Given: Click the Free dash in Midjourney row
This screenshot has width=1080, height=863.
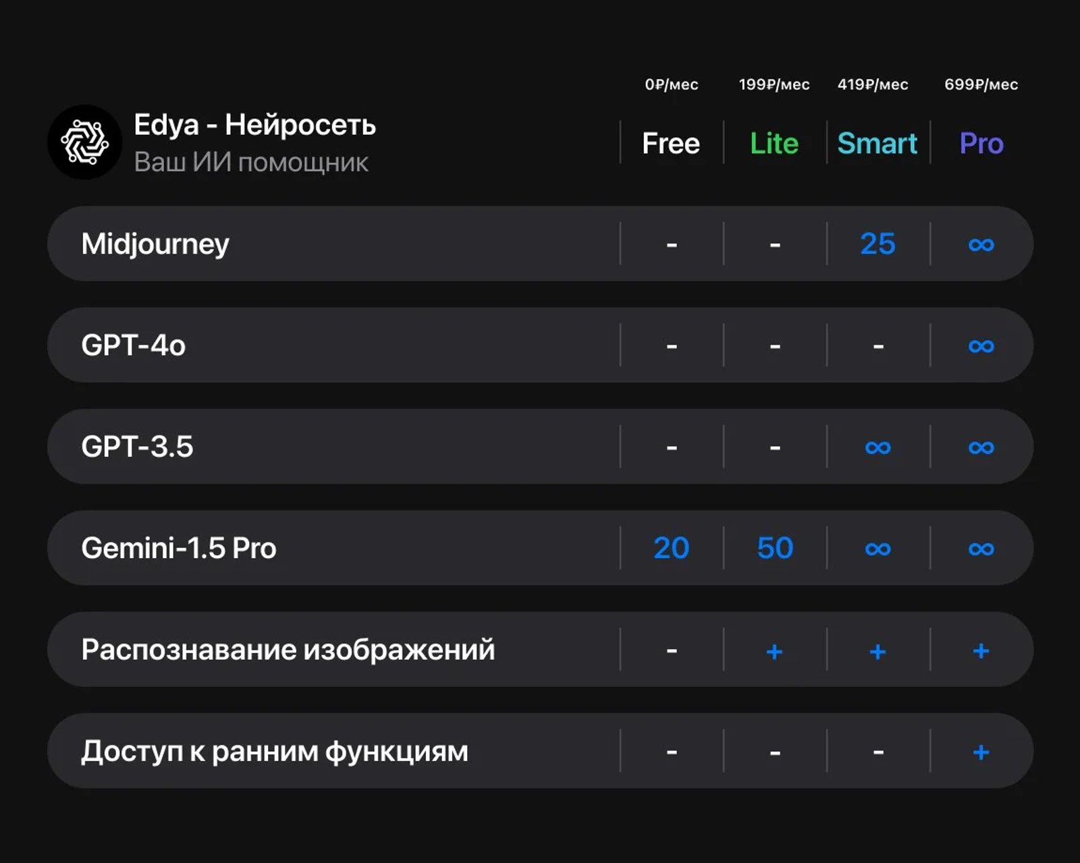Looking at the screenshot, I should pos(672,245).
